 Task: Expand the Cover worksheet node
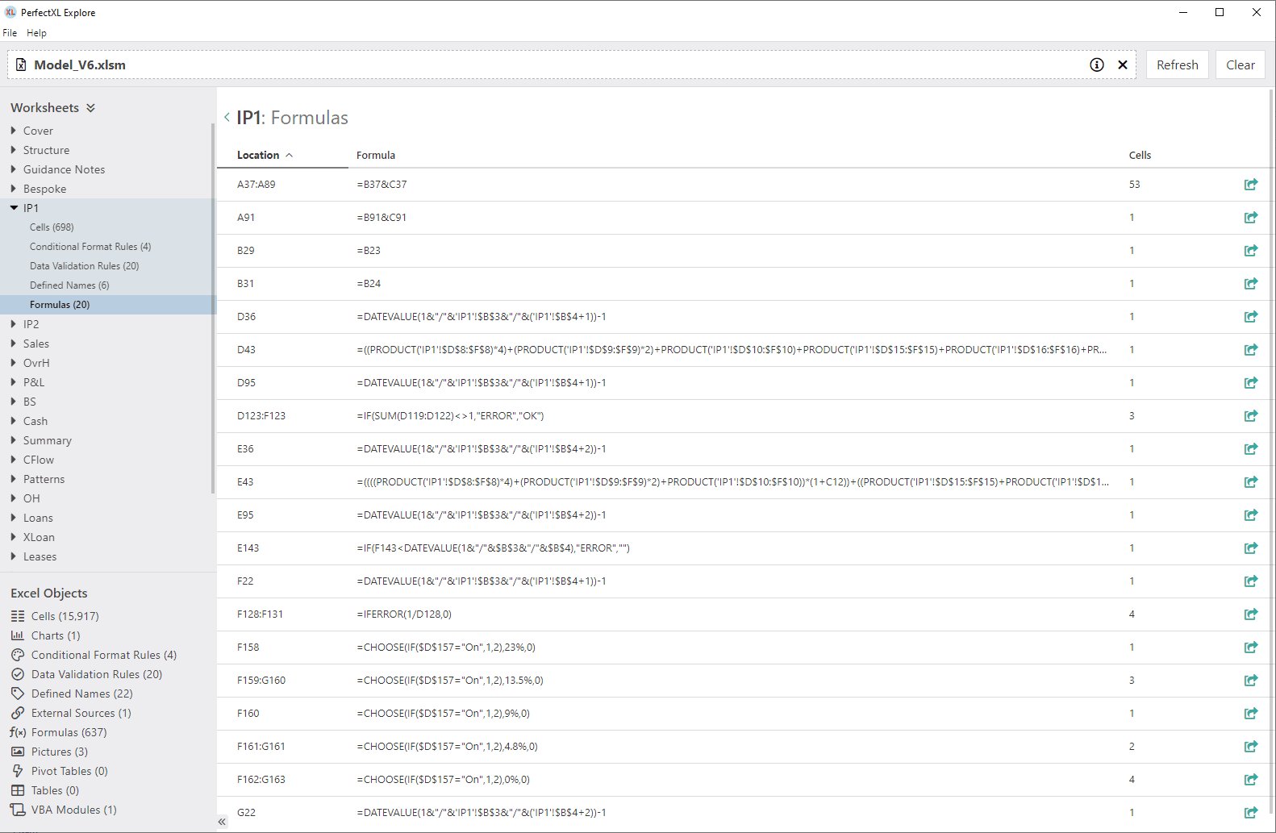pyautogui.click(x=14, y=131)
